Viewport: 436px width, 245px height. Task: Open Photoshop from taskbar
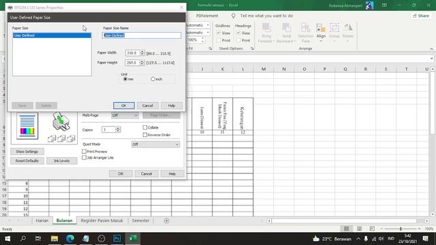tap(117, 239)
